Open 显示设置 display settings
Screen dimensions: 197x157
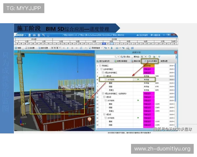(43, 48)
